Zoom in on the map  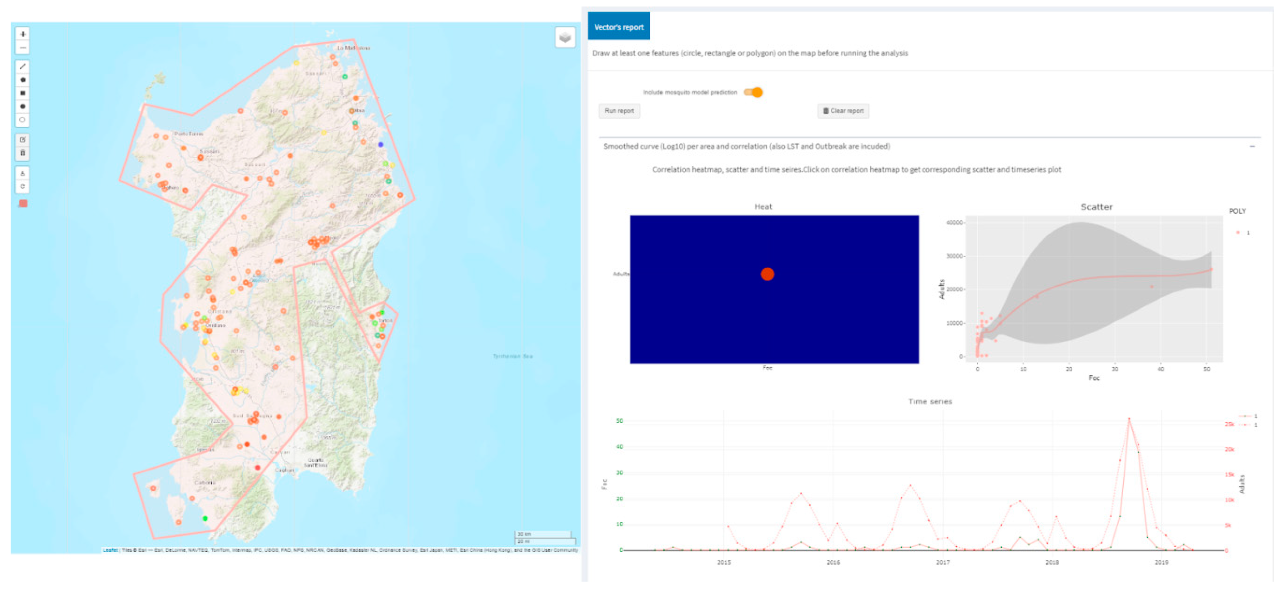(x=22, y=34)
